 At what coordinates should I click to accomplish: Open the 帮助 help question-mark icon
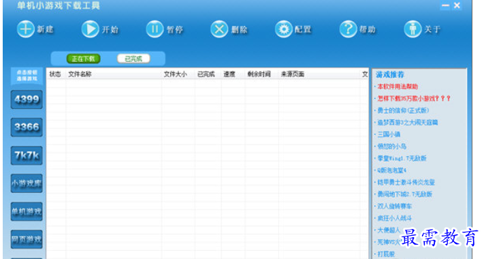pyautogui.click(x=348, y=29)
